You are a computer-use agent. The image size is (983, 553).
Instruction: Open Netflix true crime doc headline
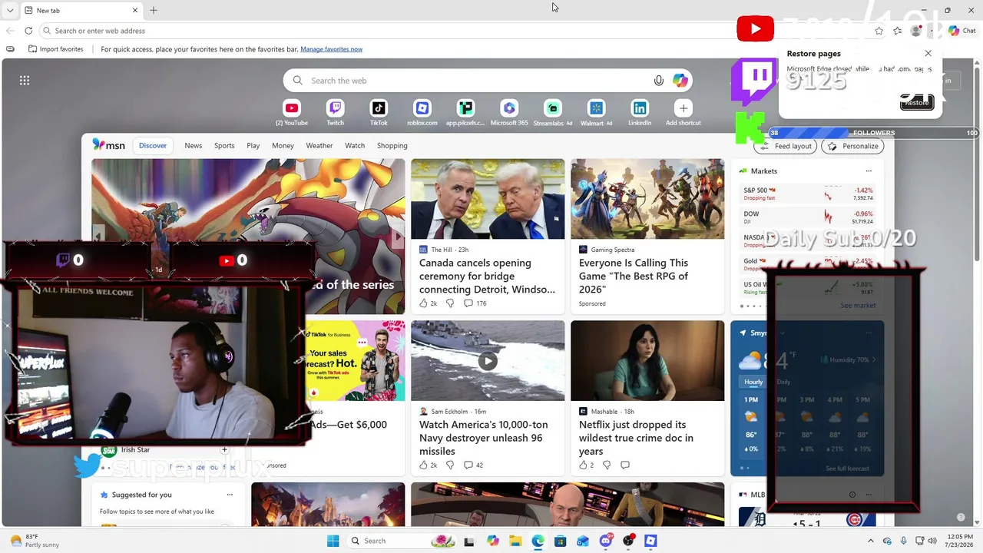tap(636, 438)
